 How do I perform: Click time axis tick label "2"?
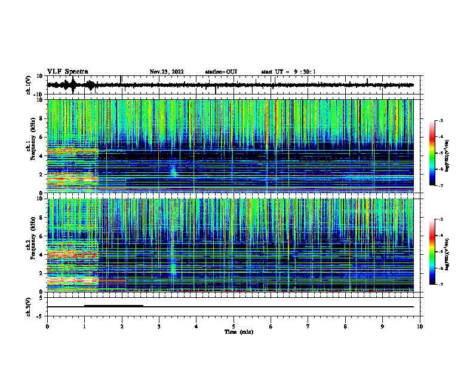click(x=122, y=327)
